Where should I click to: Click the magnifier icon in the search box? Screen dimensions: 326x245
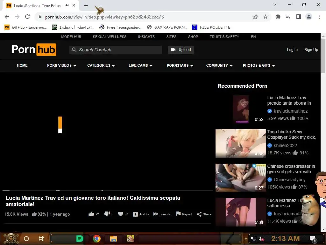click(74, 49)
